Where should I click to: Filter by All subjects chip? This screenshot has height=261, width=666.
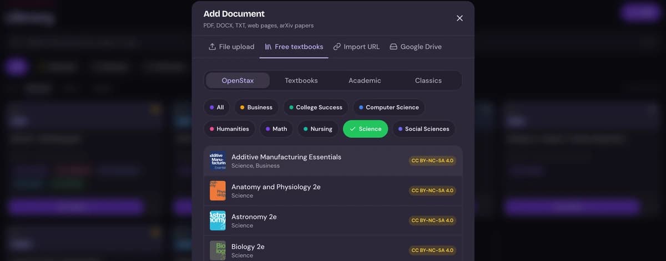[x=217, y=108]
